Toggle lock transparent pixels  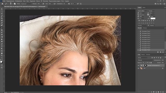tap(143, 63)
